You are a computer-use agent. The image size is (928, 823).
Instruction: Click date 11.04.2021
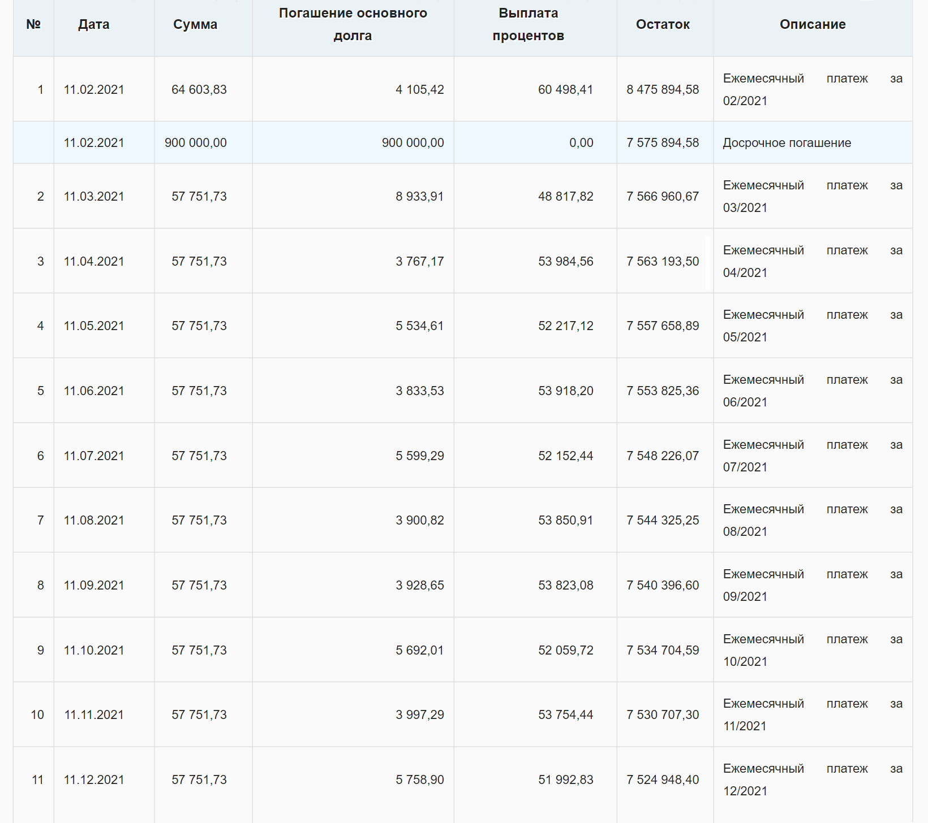coord(94,261)
